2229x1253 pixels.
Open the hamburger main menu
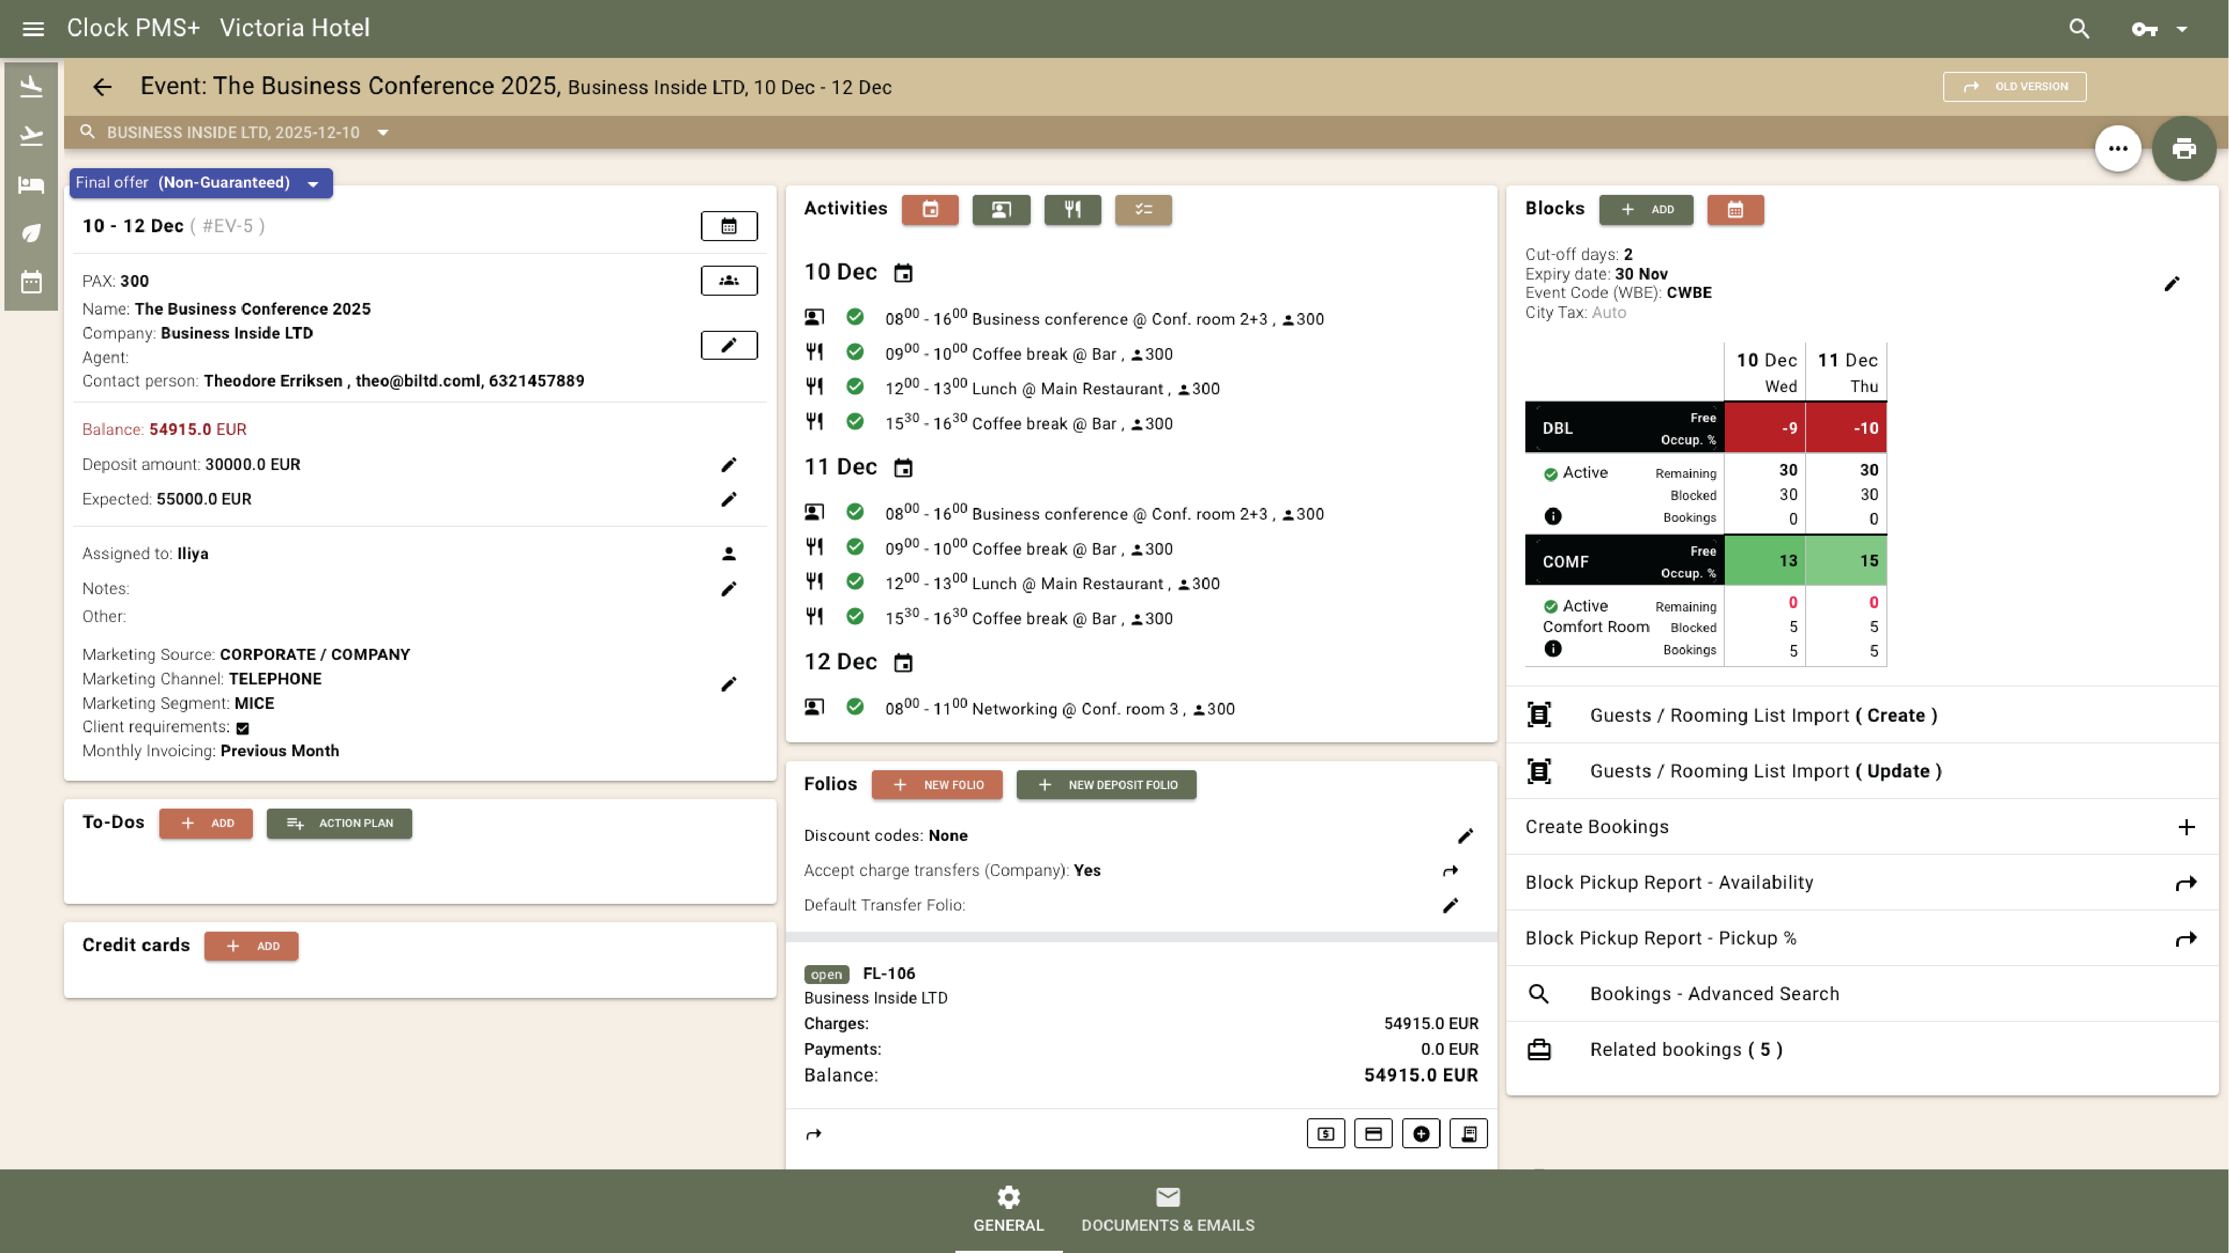[33, 28]
